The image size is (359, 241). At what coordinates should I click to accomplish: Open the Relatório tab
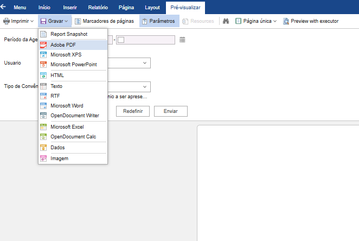pyautogui.click(x=98, y=8)
